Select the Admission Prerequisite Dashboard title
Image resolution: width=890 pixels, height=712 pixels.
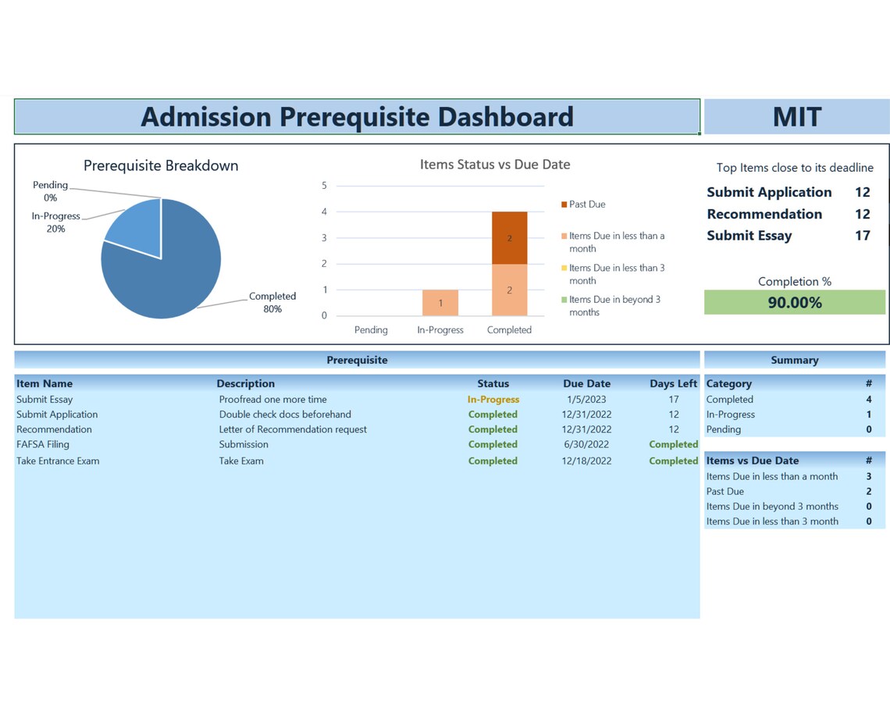coord(357,116)
